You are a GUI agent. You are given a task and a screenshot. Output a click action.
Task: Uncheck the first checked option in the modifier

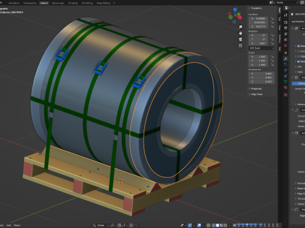coord(299,46)
